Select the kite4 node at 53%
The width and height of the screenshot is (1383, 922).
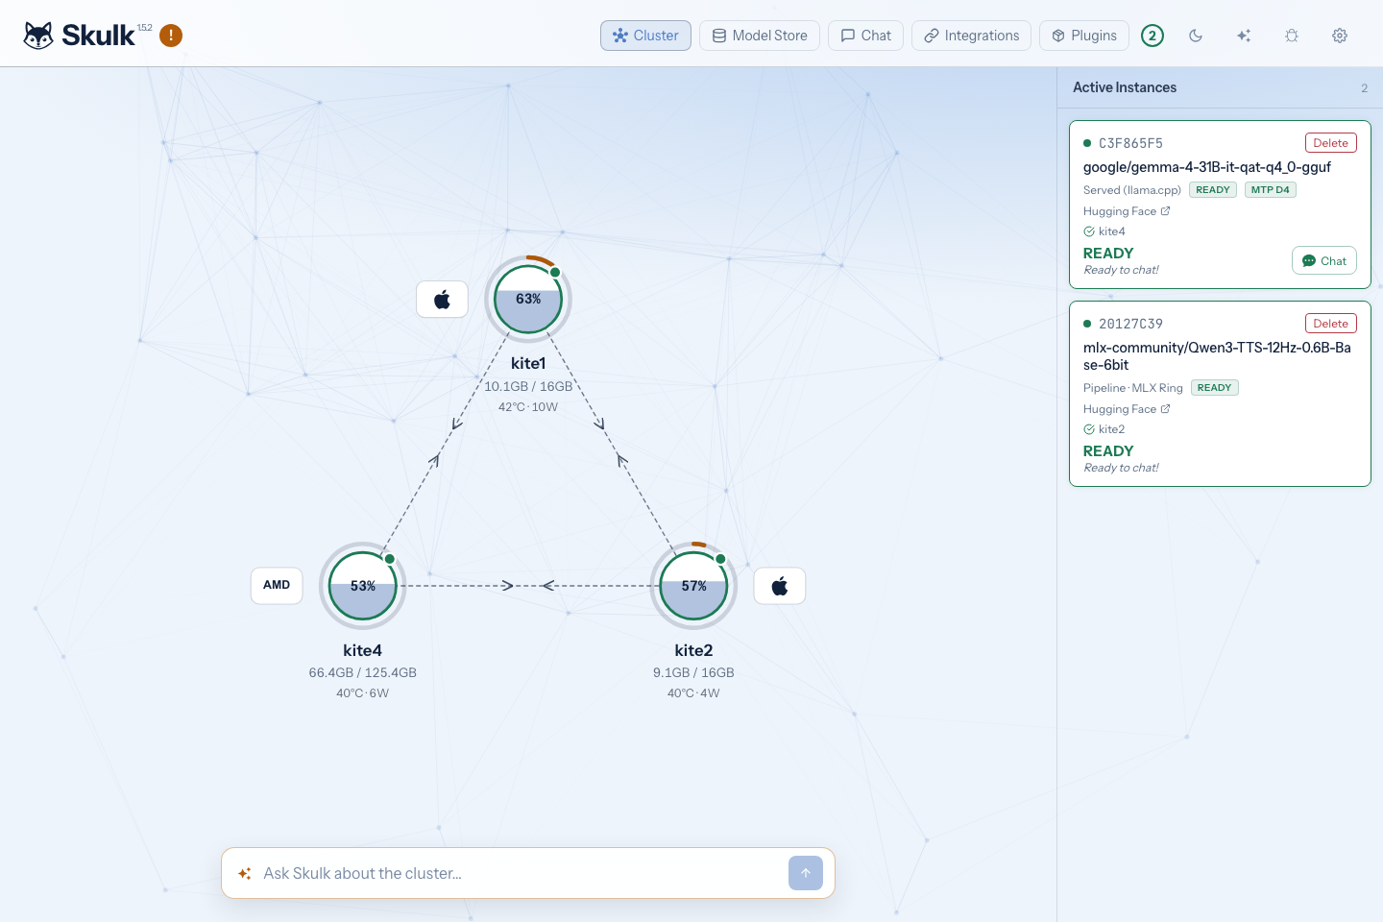[x=363, y=586]
